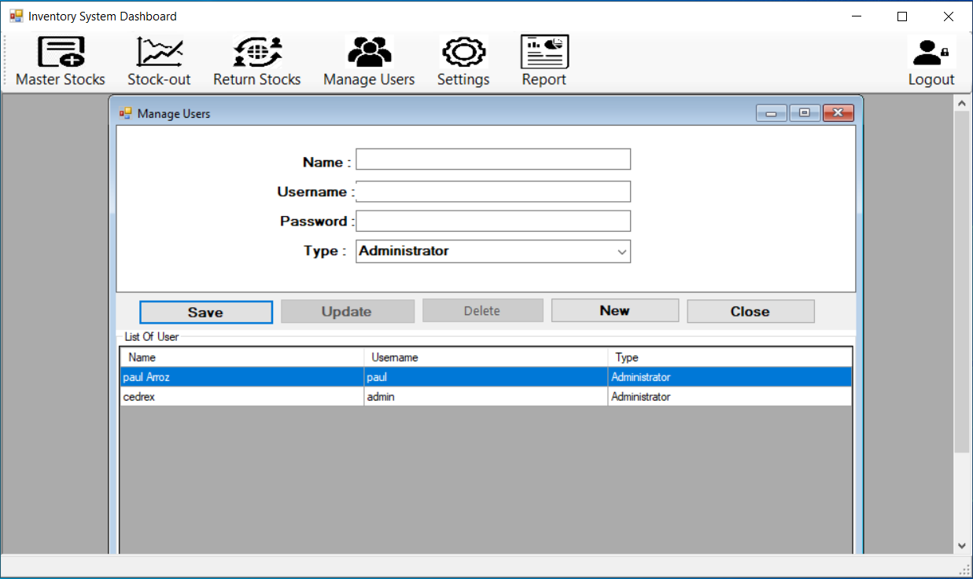Open the Master Stocks toolbar icon
The image size is (973, 579).
61,53
